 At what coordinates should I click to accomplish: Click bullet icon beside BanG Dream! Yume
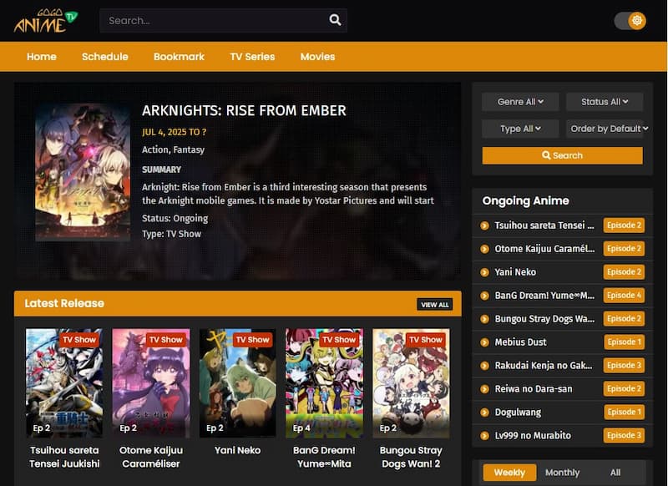pos(484,296)
